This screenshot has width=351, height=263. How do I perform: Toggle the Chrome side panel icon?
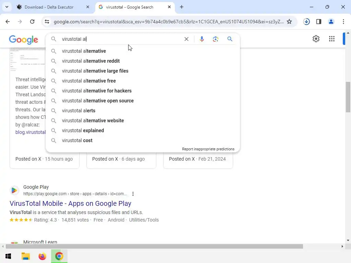point(319,22)
